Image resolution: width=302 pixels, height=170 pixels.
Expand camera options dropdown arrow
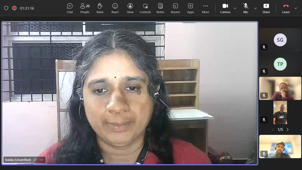[235, 8]
